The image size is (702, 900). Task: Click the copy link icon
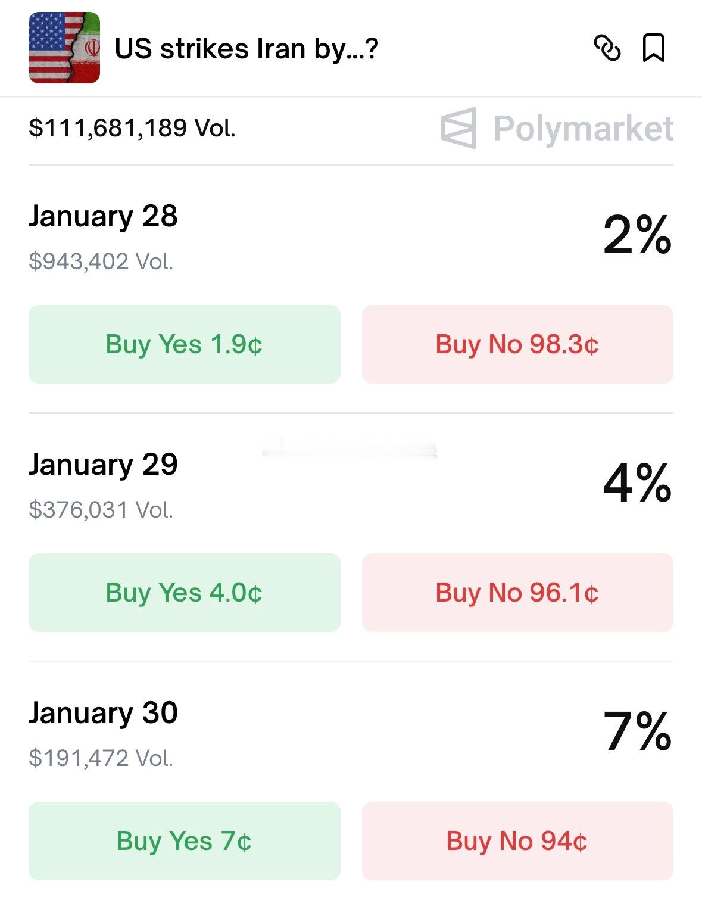pos(607,48)
